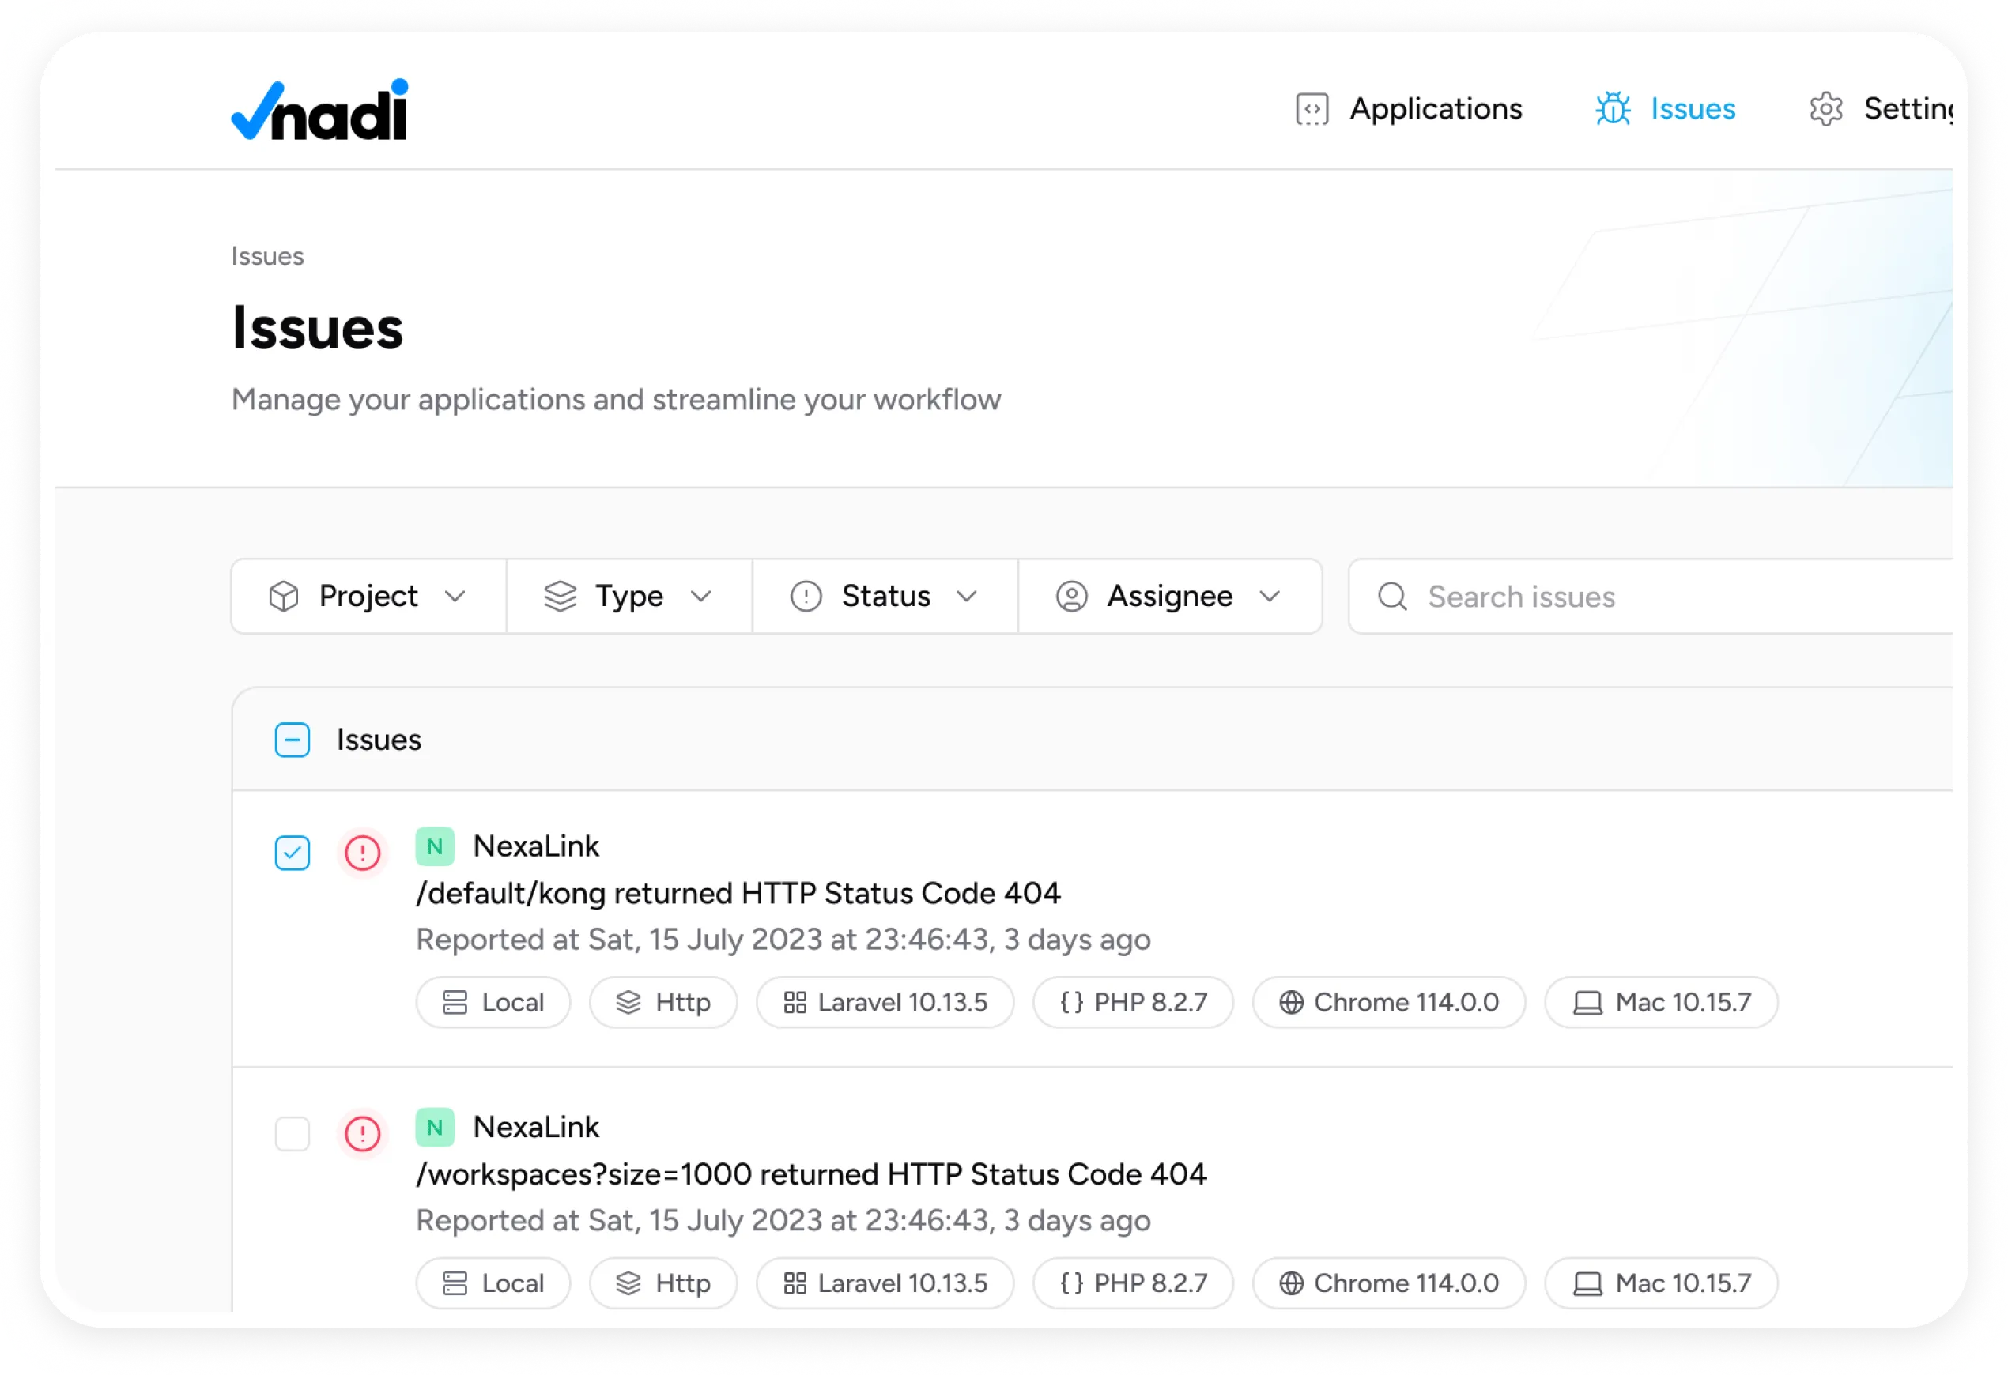
Task: Uncheck the /default/kong issue checkbox
Action: (x=292, y=853)
